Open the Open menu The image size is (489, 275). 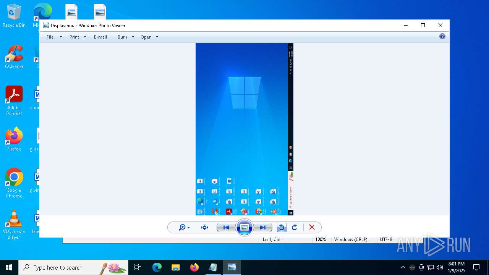[146, 37]
